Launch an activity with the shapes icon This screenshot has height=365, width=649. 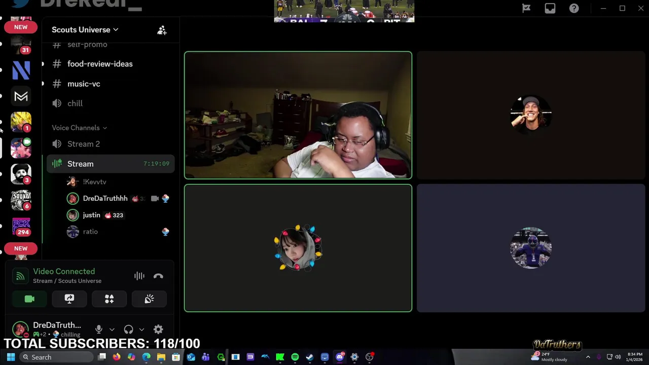tap(109, 299)
